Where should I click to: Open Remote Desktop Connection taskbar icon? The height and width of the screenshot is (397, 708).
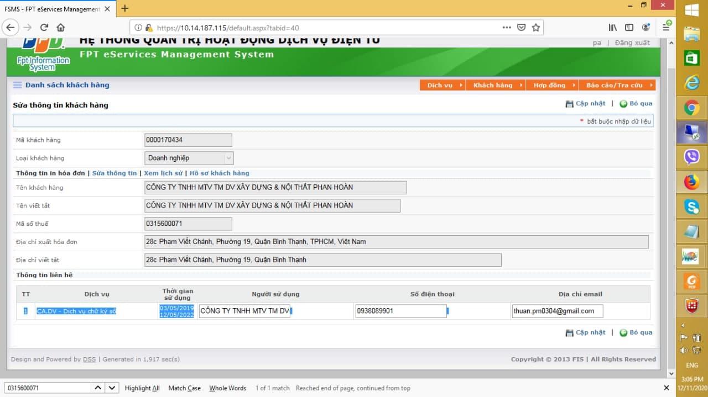(692, 133)
